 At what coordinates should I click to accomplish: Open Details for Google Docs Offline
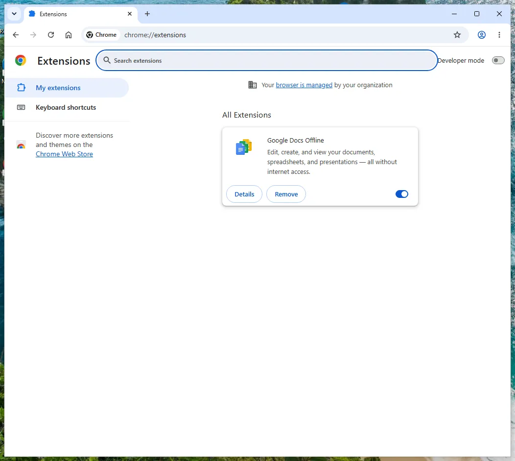click(x=244, y=194)
